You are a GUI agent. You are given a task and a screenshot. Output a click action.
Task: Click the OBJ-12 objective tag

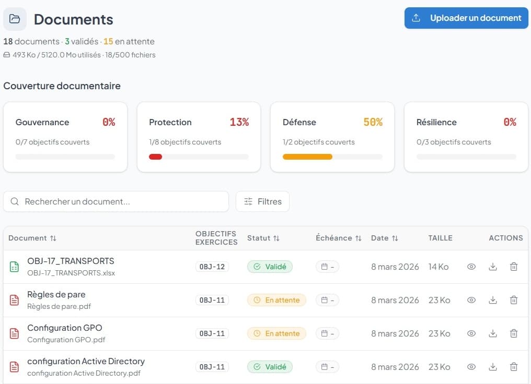point(212,267)
